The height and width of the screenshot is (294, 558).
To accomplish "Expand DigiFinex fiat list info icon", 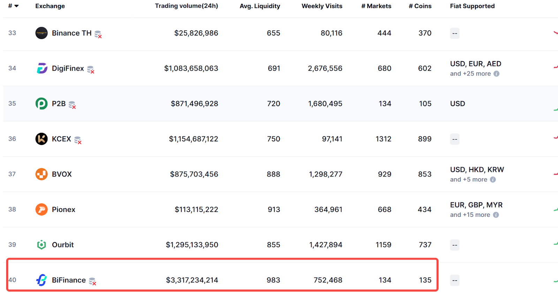I will 497,74.
